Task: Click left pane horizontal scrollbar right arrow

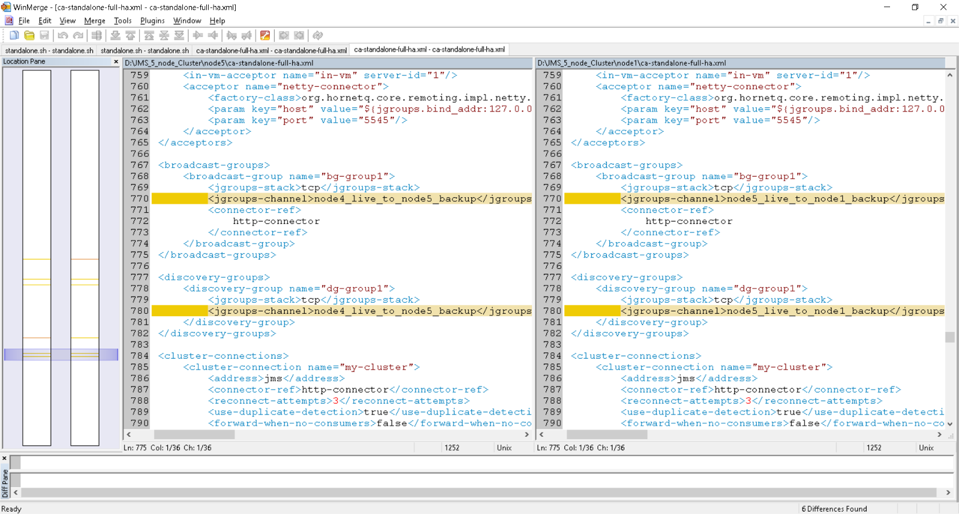Action: pyautogui.click(x=527, y=434)
